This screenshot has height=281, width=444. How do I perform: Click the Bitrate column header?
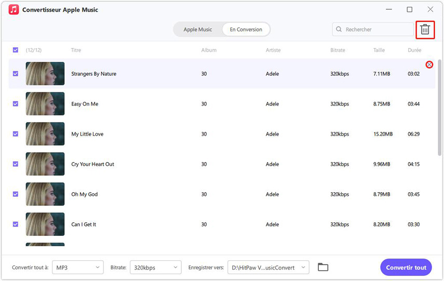[x=338, y=50]
